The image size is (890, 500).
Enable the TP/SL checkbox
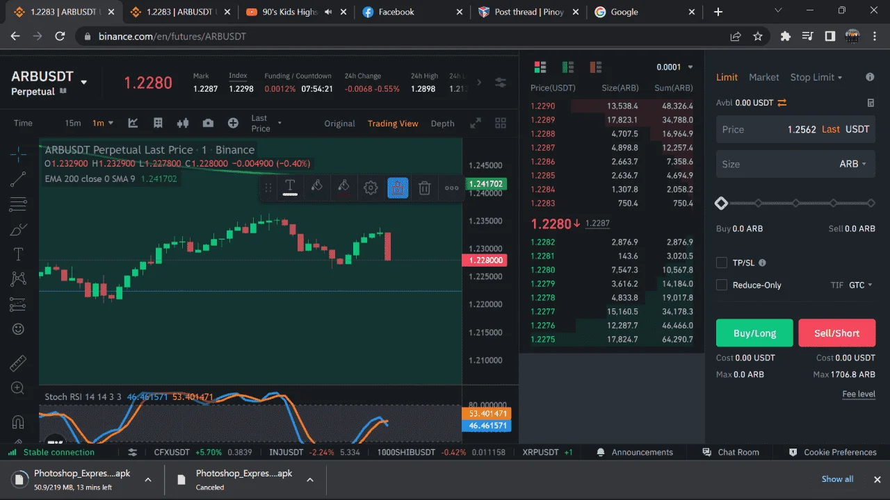coord(722,262)
